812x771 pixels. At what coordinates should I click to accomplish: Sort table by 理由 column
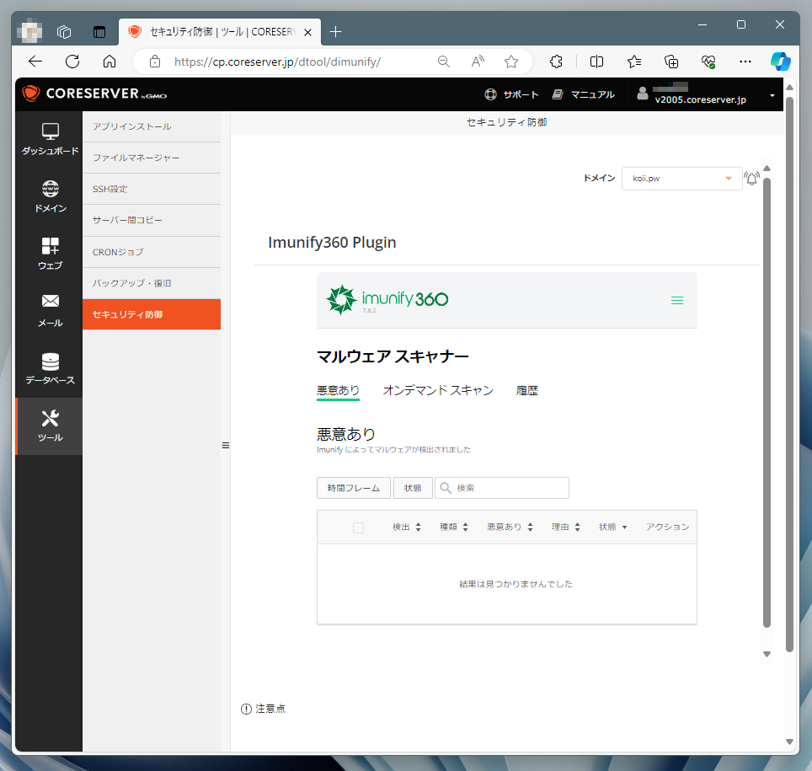pyautogui.click(x=565, y=527)
